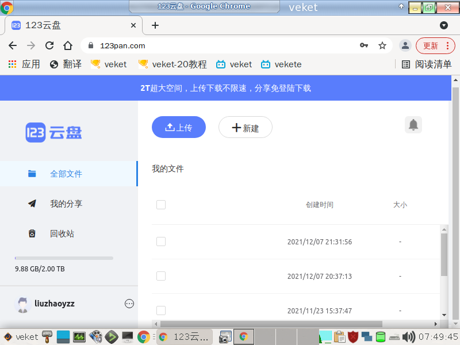Open 回收站 recycle bin in sidebar

pyautogui.click(x=62, y=233)
